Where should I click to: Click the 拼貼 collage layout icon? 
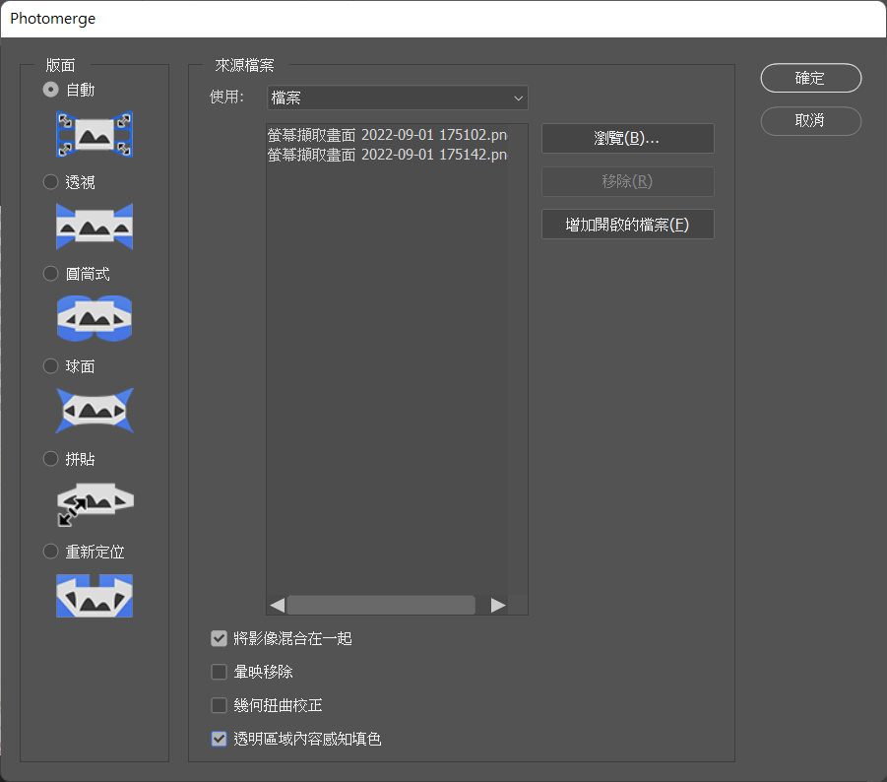coord(95,503)
